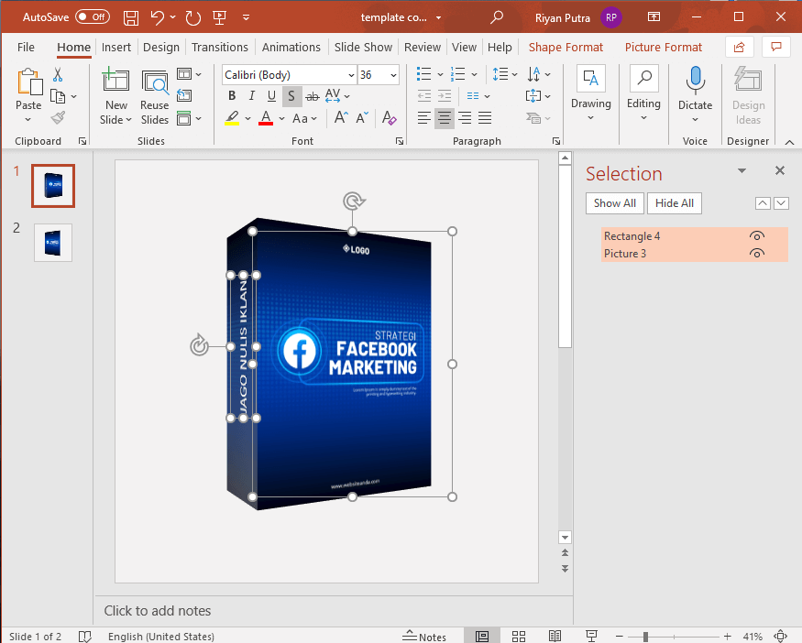Open Font dialog launcher

coord(400,141)
